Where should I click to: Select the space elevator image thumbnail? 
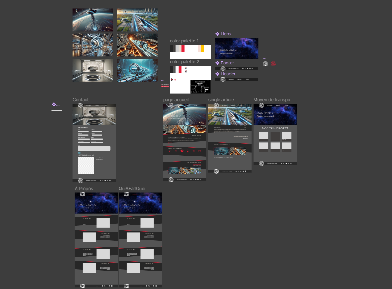(x=93, y=20)
